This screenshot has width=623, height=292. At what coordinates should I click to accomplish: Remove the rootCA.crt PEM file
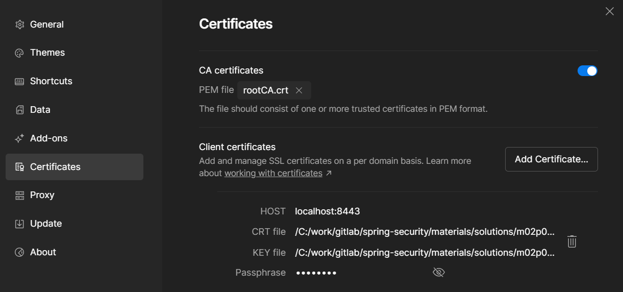pos(299,90)
